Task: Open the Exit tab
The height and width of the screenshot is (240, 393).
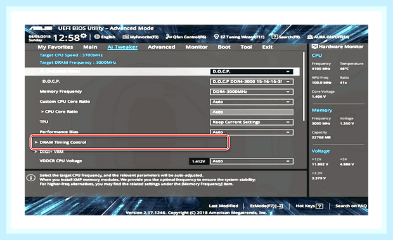Action: (267, 47)
